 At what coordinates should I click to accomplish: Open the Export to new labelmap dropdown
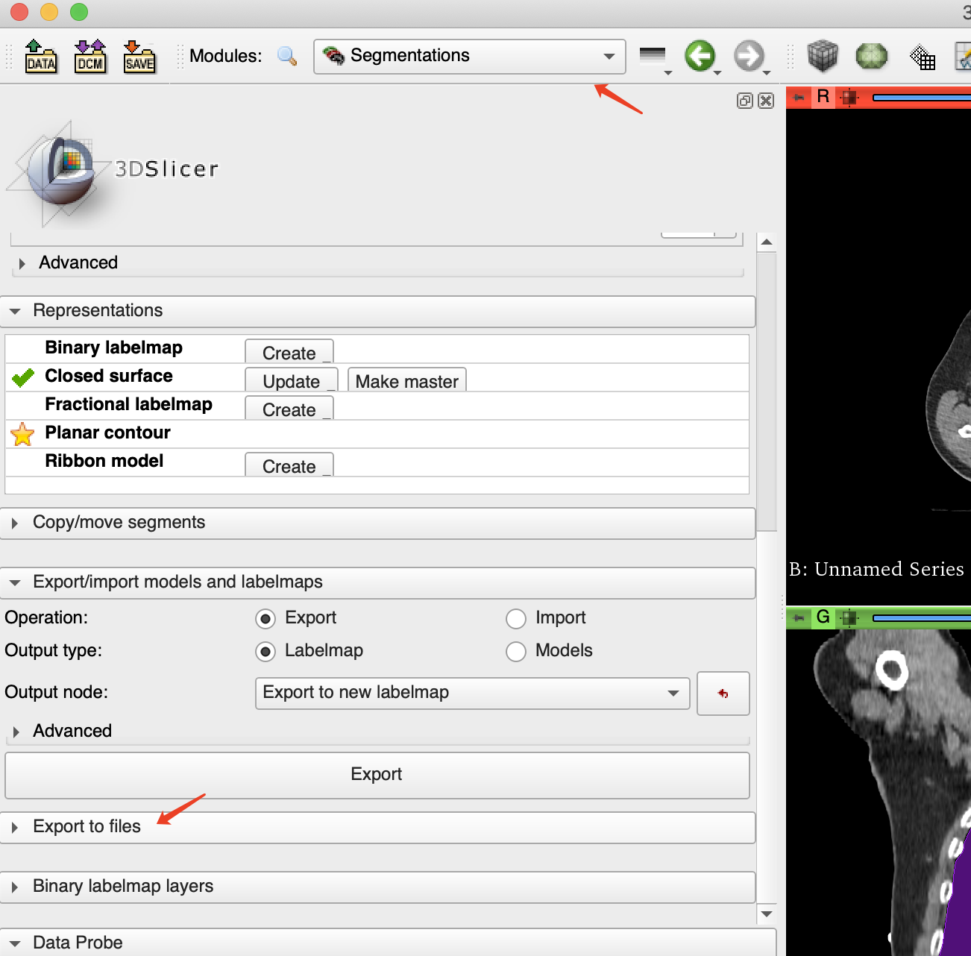click(x=472, y=693)
